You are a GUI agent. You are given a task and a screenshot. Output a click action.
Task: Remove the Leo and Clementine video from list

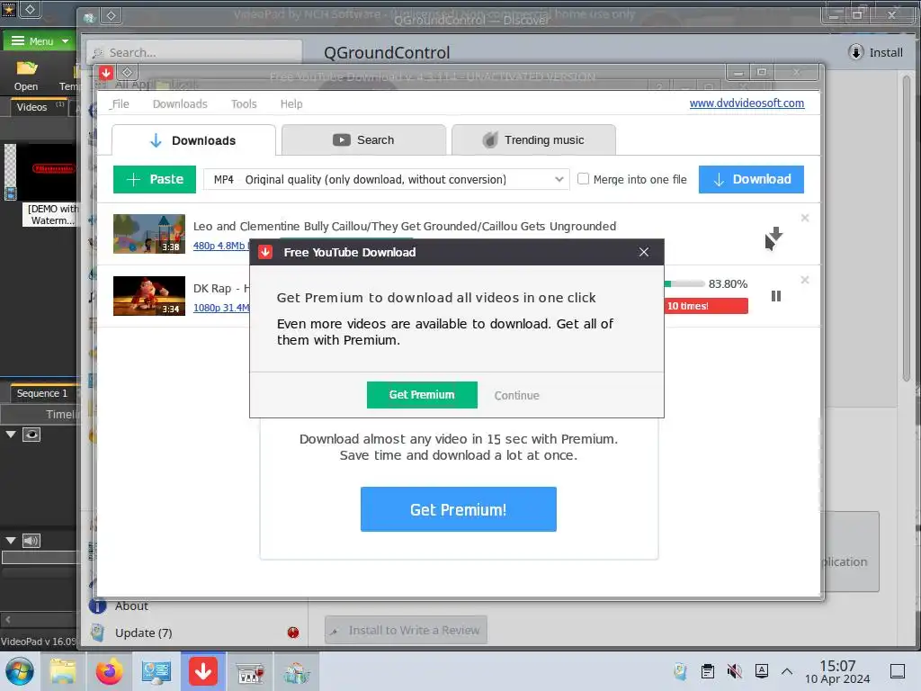click(805, 218)
